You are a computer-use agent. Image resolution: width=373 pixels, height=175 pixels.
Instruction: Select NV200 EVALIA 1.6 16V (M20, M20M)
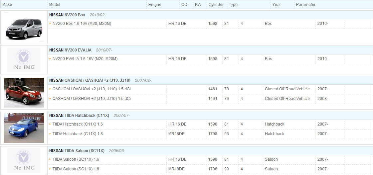85,59
